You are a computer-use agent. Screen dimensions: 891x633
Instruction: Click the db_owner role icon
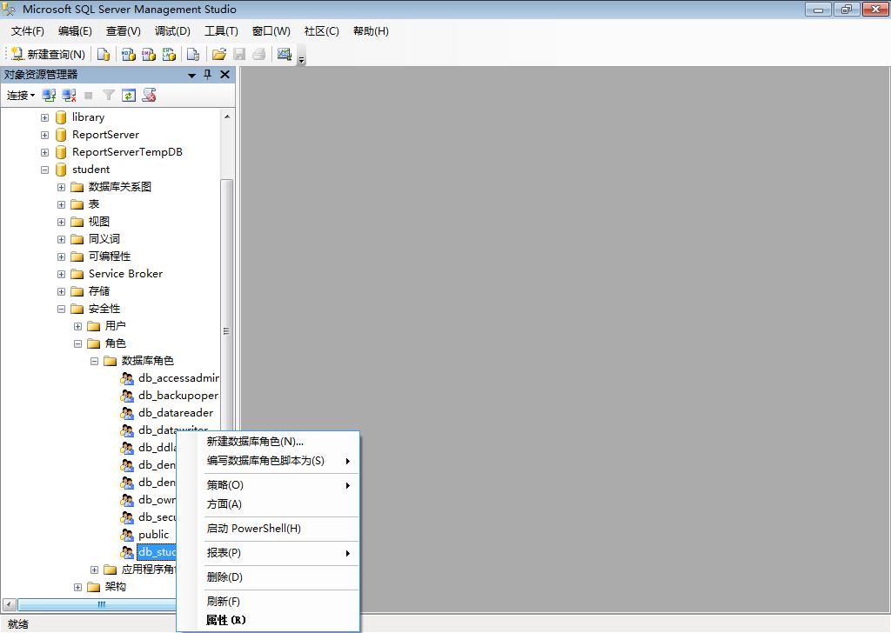point(127,500)
